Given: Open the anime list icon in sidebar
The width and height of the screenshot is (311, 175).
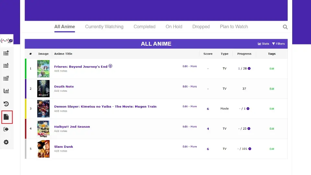Looking at the screenshot, I should pos(6,65).
